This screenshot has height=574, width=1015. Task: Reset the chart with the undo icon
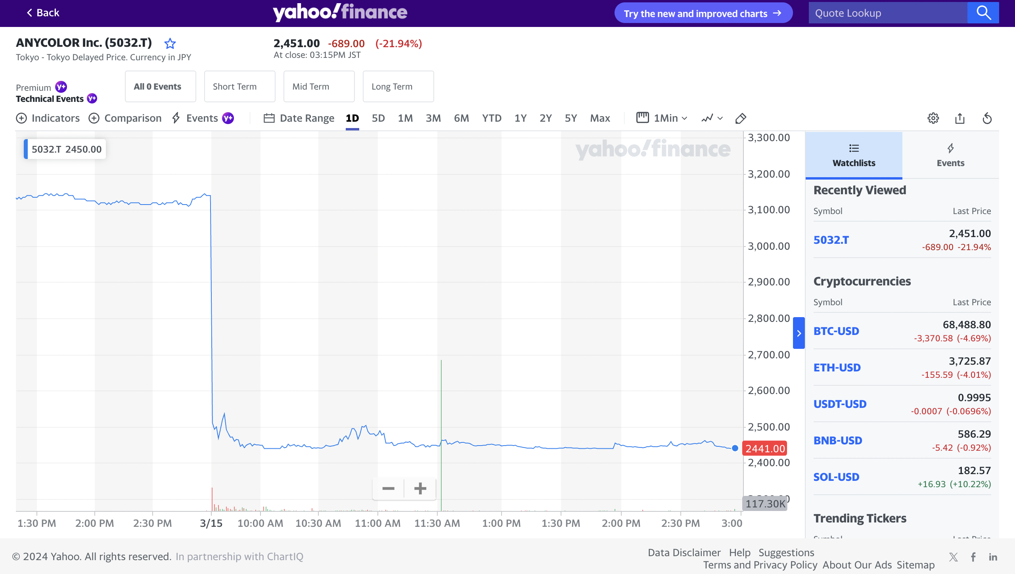987,118
